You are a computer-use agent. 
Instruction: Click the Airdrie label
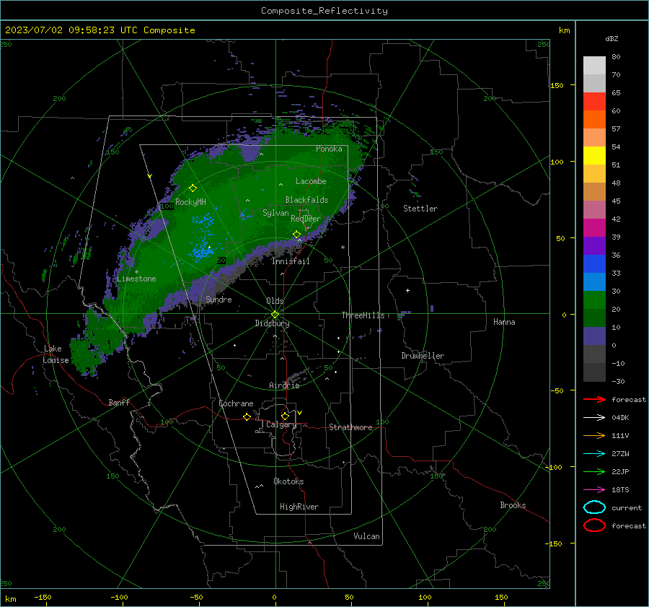coord(284,385)
